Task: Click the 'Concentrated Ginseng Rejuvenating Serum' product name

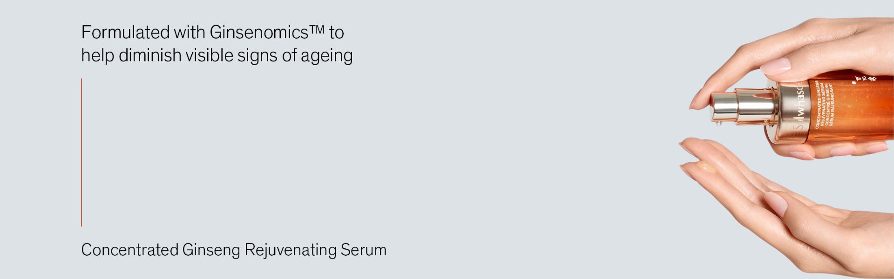Action: click(x=234, y=250)
